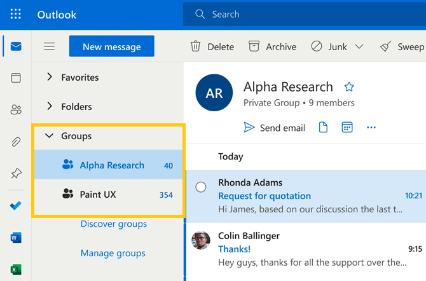Click the Outlook title text
Screen dimensions: 426x281
pyautogui.click(x=57, y=15)
